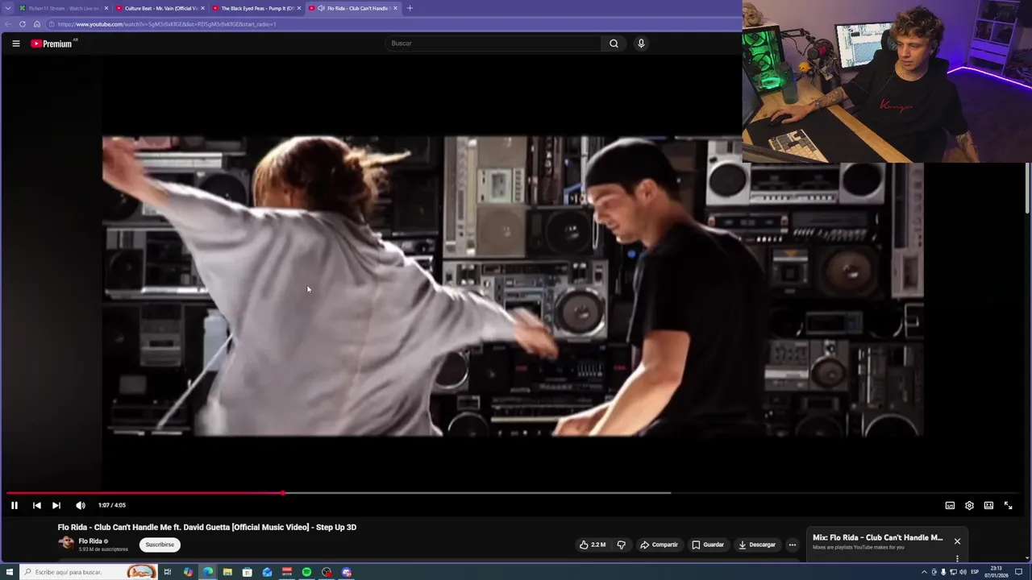Expand the browser tab search chevron
Viewport: 1032px width, 580px height.
point(8,8)
